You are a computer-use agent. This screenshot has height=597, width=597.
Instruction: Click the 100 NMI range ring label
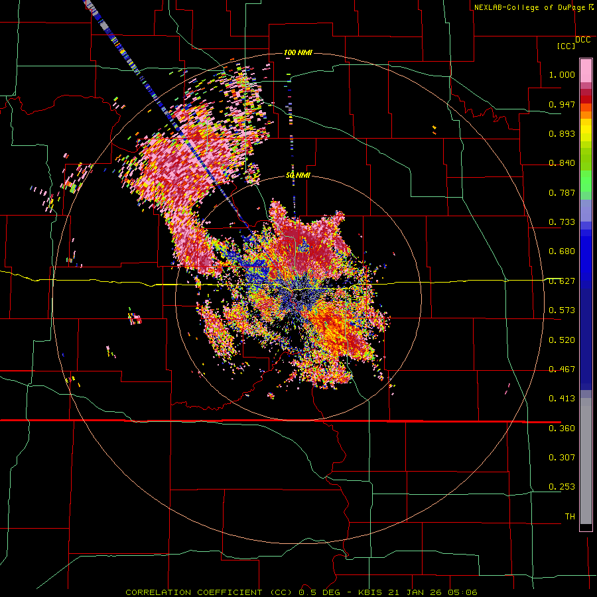[x=298, y=52]
